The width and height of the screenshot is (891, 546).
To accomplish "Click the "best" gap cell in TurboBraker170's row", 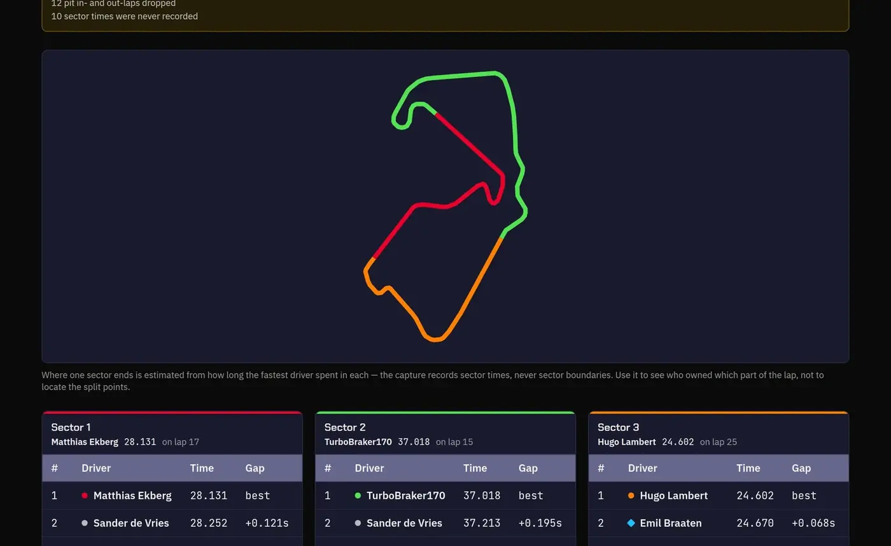I will click(x=531, y=495).
